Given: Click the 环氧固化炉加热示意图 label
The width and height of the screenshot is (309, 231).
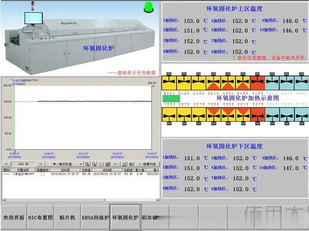Looking at the screenshot, I should tap(248, 98).
